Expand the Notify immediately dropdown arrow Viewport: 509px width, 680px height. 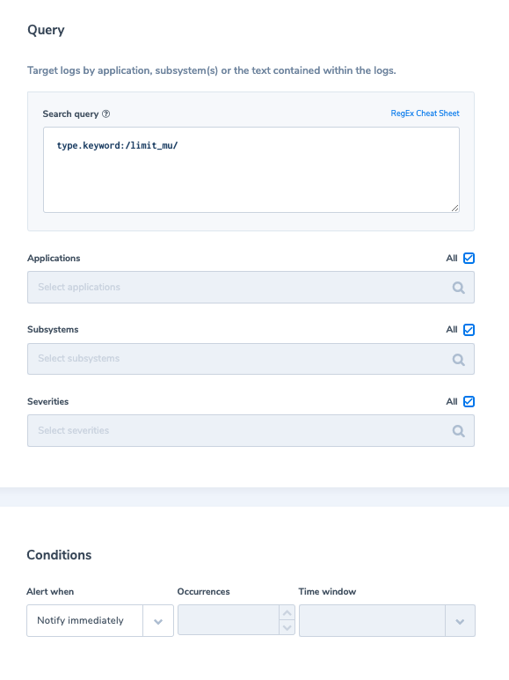[x=158, y=621]
